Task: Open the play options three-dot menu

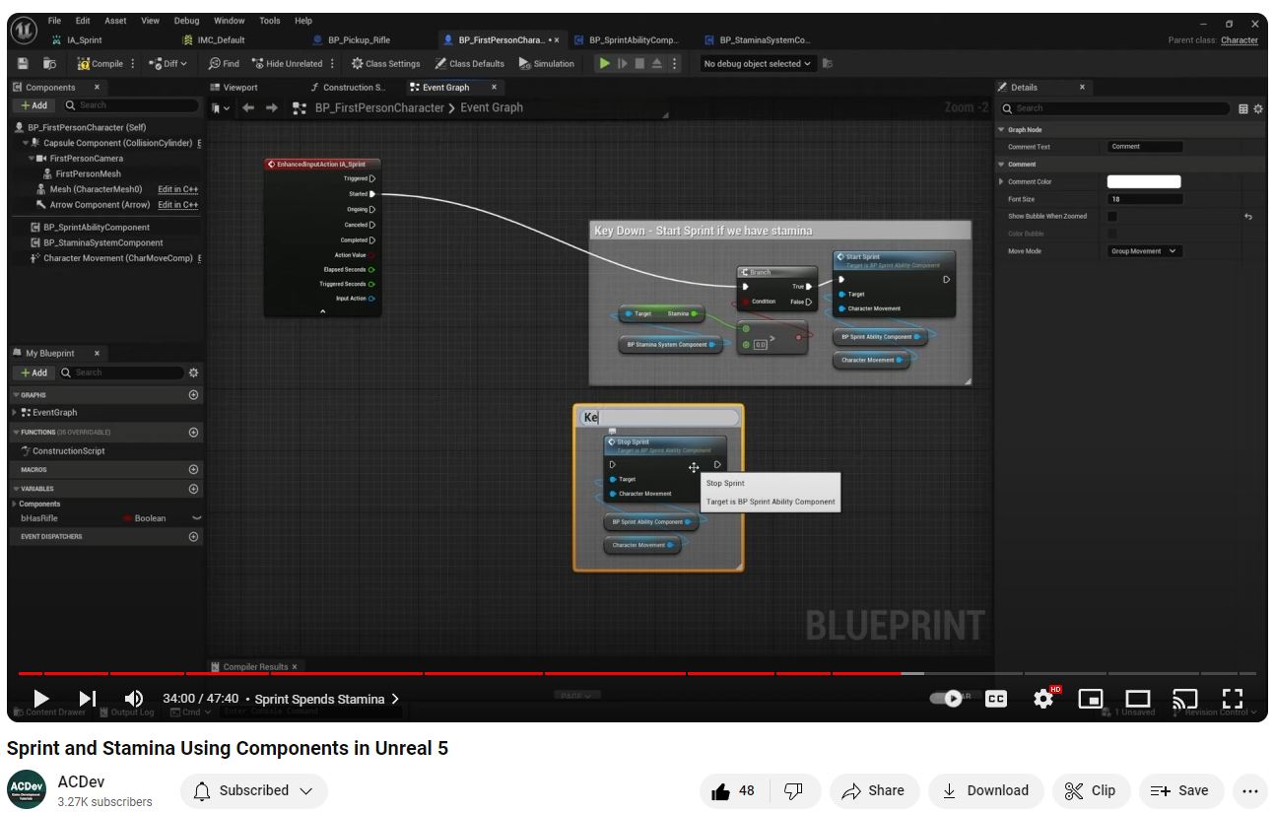Action: 675,63
